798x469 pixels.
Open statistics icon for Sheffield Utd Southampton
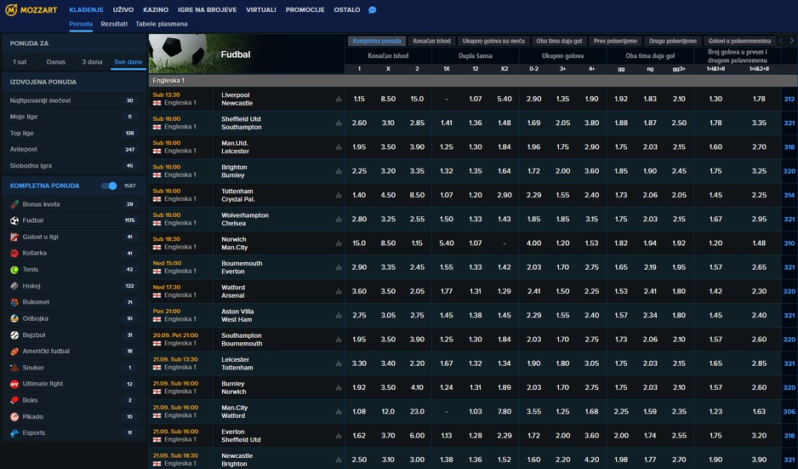[339, 123]
